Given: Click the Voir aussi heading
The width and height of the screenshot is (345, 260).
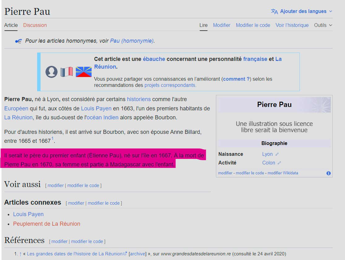Looking at the screenshot, I should point(23,184).
